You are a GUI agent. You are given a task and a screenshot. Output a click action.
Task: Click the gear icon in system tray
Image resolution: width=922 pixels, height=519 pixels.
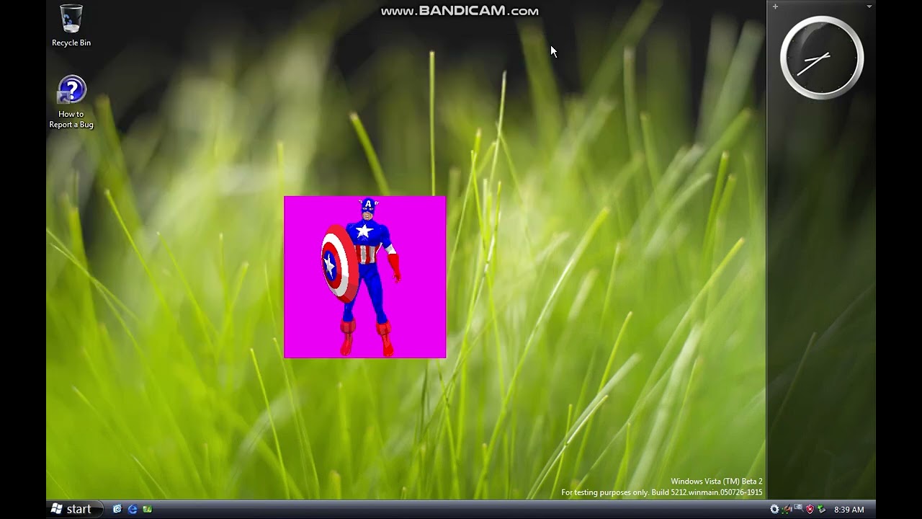pyautogui.click(x=774, y=509)
